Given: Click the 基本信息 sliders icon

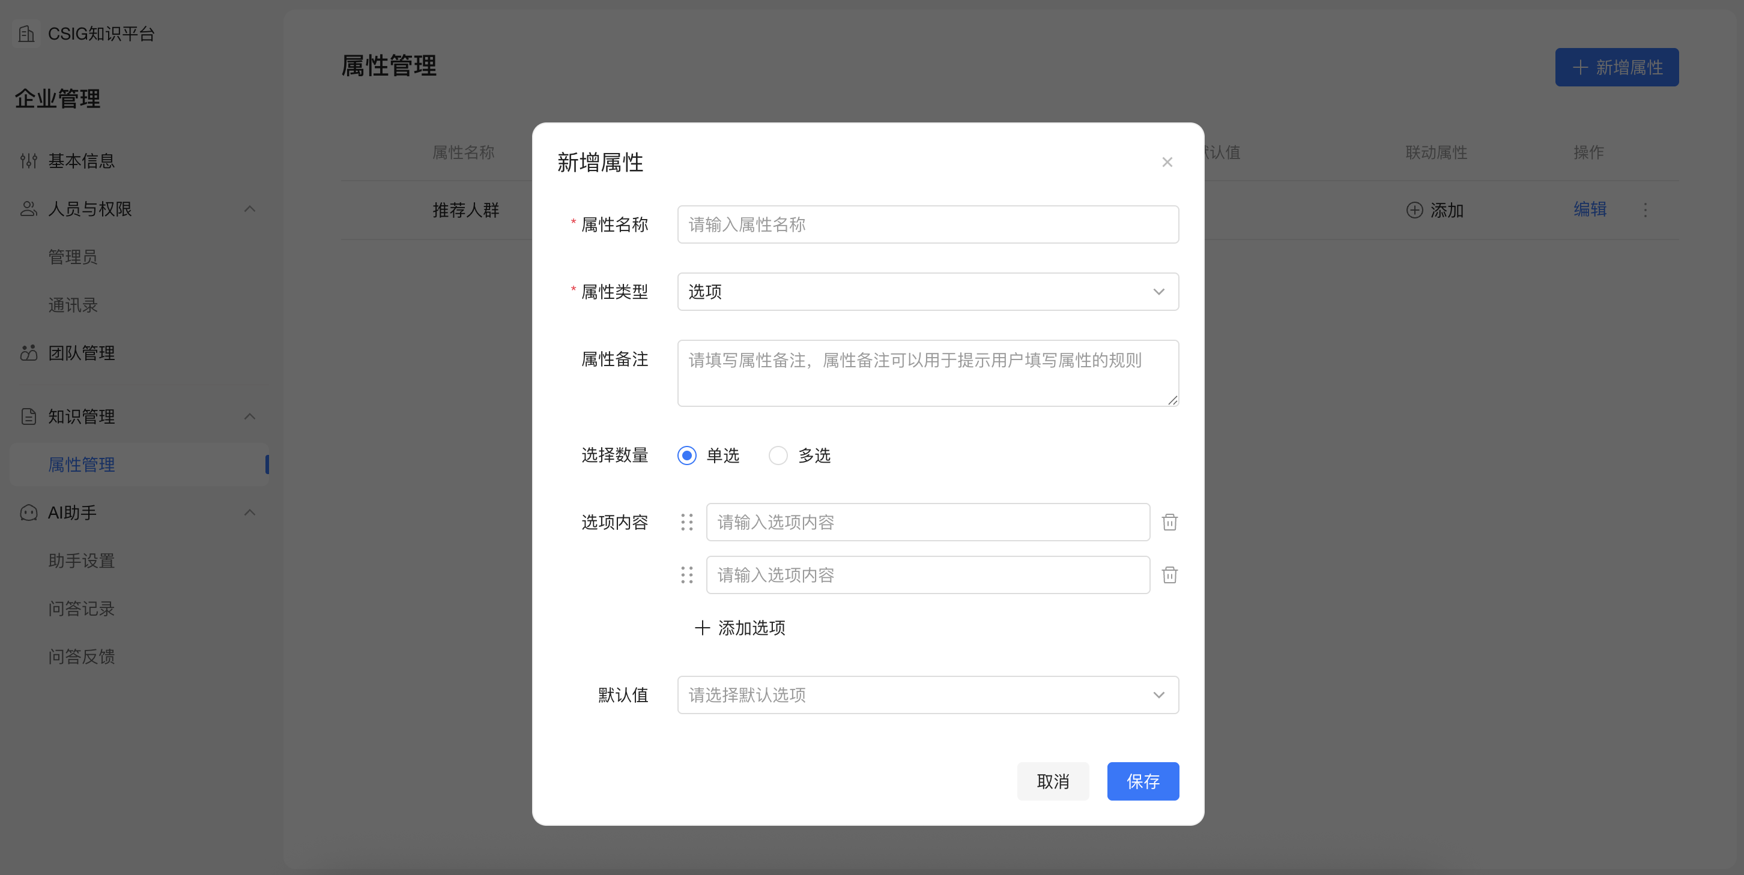Looking at the screenshot, I should click(x=28, y=160).
